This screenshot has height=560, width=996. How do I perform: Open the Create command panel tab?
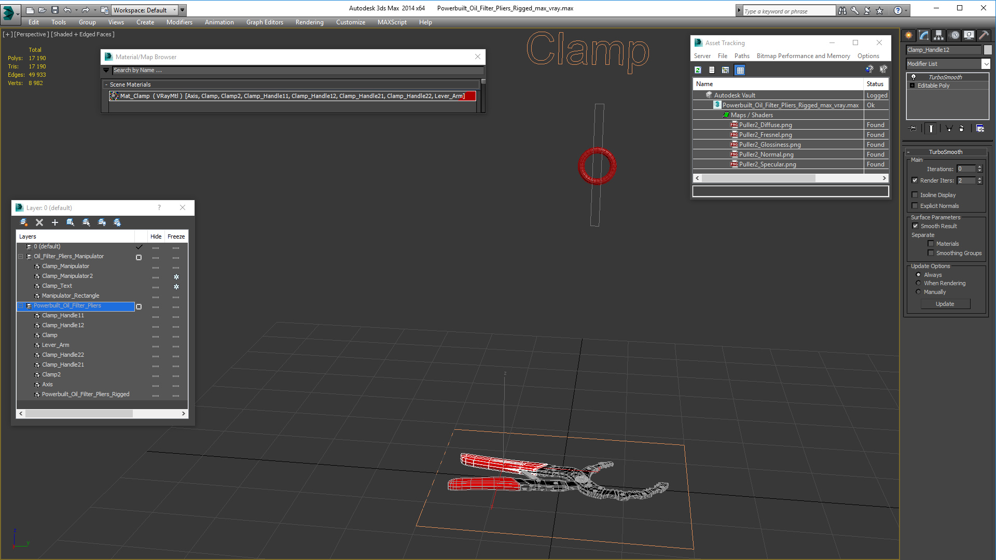(909, 35)
